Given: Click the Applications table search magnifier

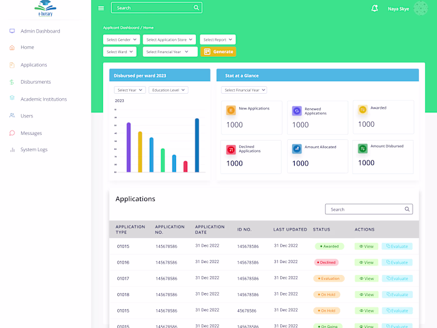Looking at the screenshot, I should [407, 209].
